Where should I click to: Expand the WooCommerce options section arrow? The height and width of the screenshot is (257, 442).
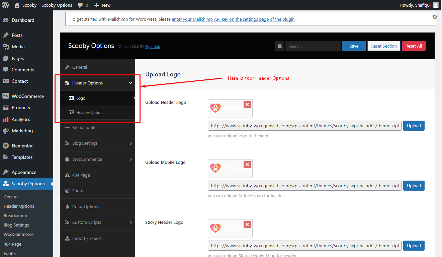(131, 159)
